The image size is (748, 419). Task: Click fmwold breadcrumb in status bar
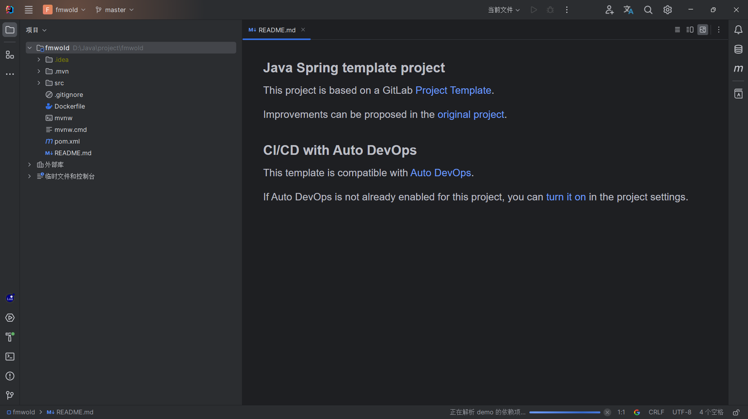[x=21, y=412]
